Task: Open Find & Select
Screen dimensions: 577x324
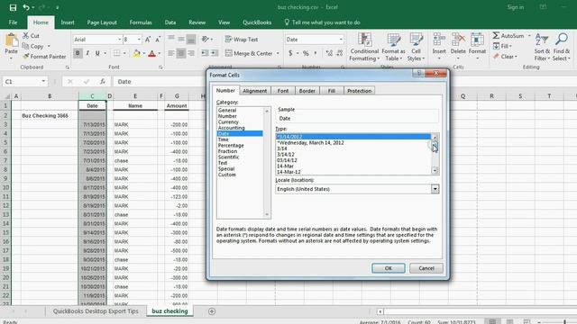Action: [561, 47]
